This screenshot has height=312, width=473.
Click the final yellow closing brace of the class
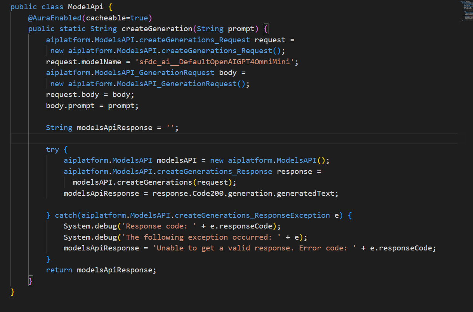tap(13, 292)
